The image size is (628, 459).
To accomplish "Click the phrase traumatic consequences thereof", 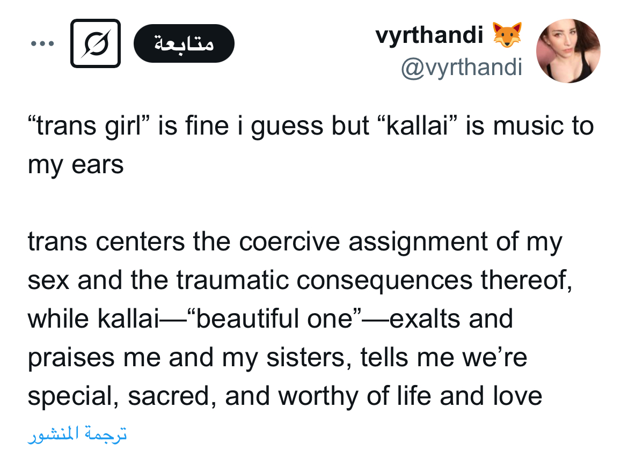I will click(374, 280).
